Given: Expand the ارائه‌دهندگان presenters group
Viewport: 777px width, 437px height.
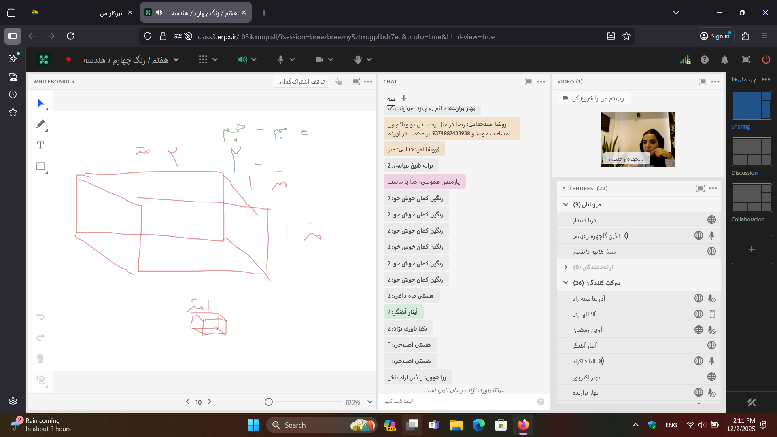Looking at the screenshot, I should point(566,267).
